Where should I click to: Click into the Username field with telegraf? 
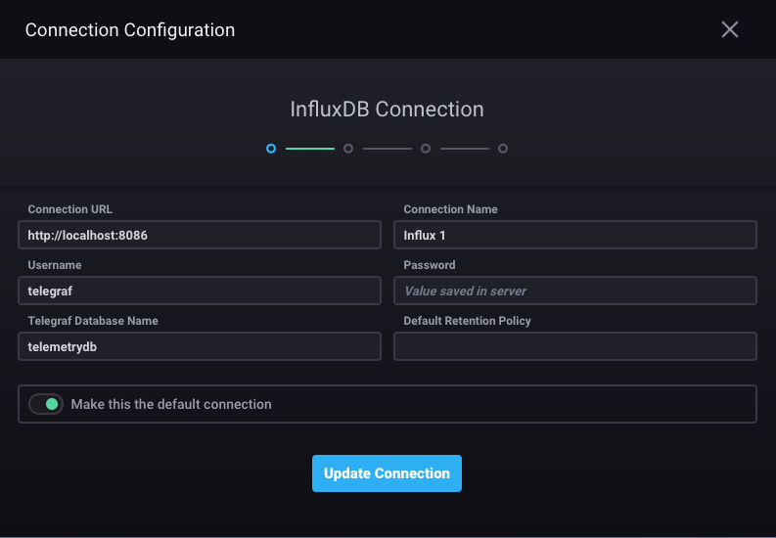[x=200, y=291]
